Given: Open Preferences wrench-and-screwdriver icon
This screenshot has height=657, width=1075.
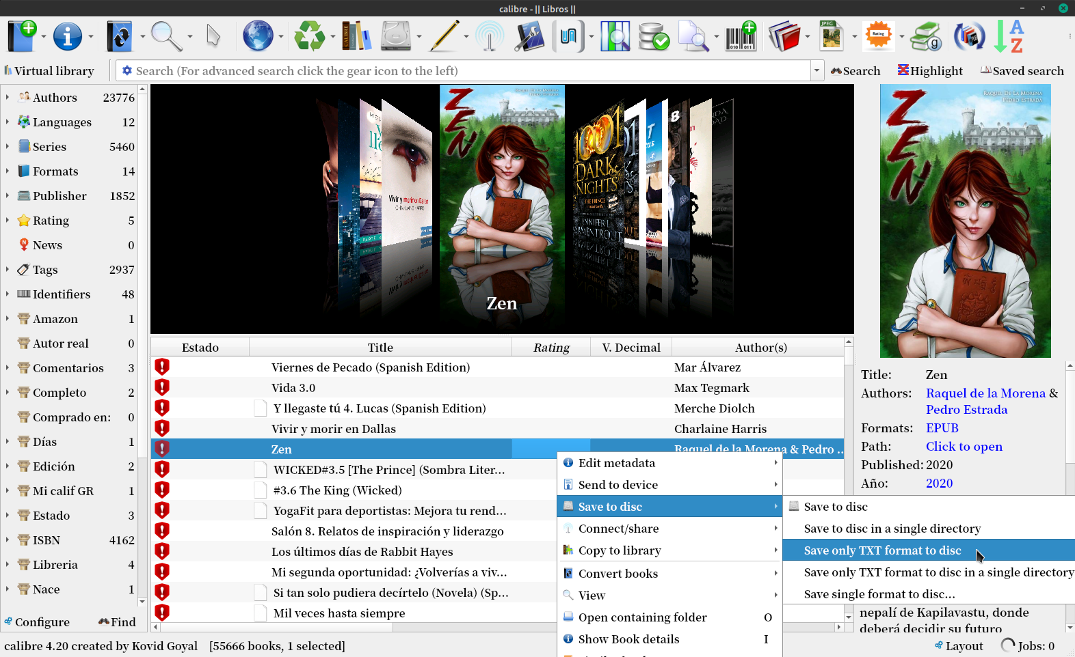Looking at the screenshot, I should [529, 36].
